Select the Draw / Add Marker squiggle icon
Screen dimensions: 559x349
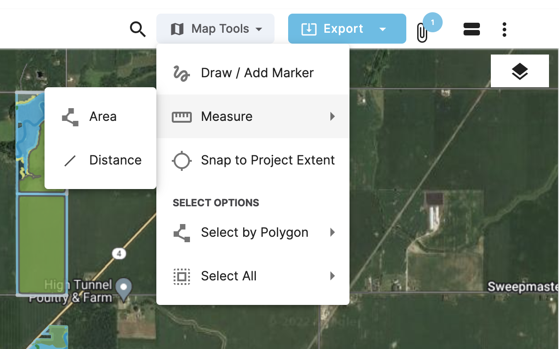[181, 72]
